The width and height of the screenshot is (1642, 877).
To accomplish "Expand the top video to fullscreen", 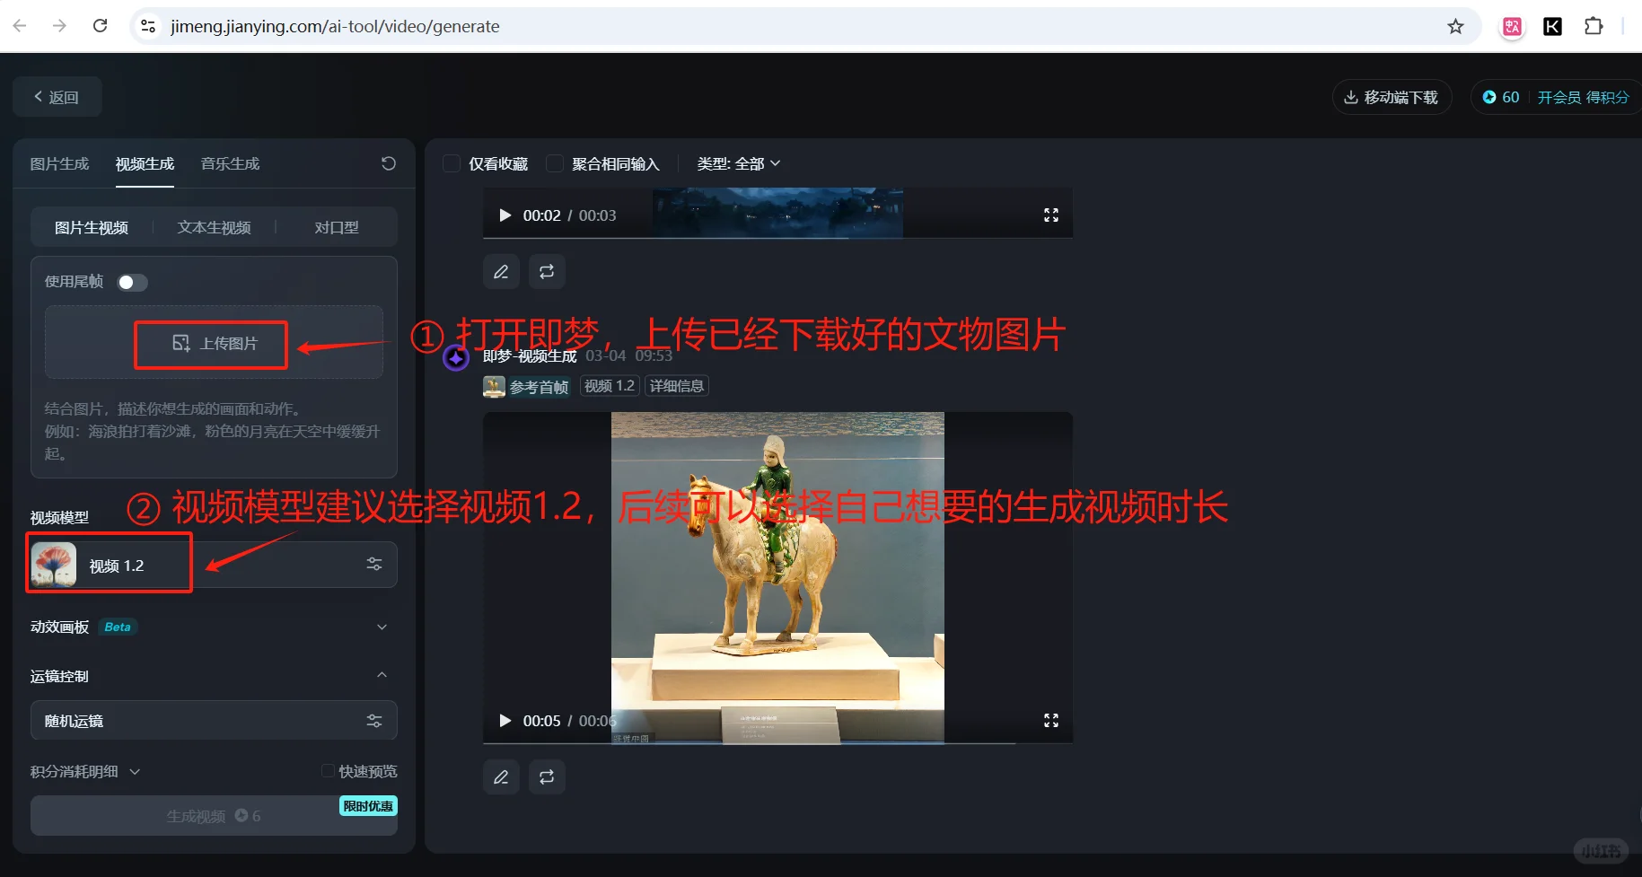I will (x=1050, y=215).
